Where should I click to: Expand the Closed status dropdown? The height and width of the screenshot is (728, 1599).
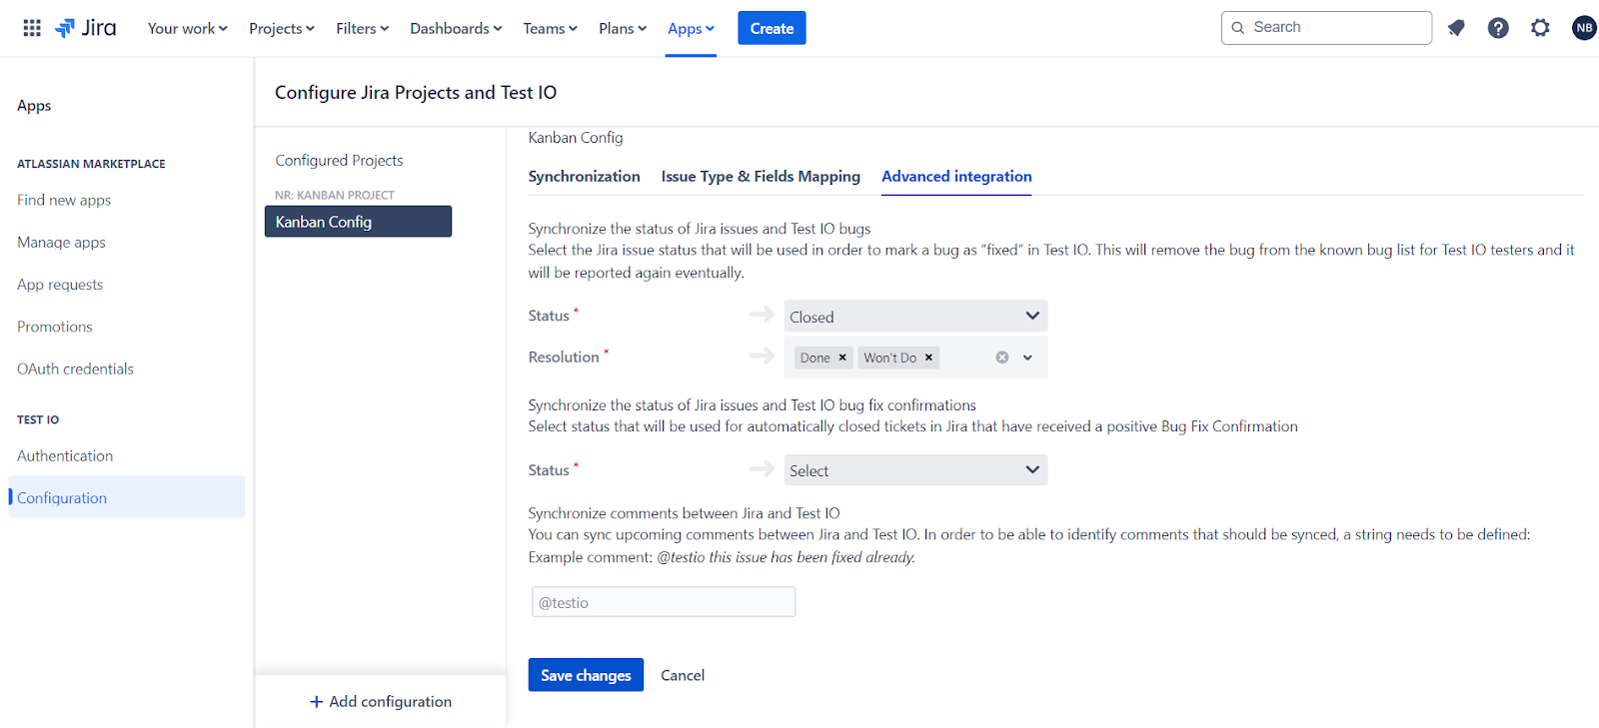coord(915,317)
